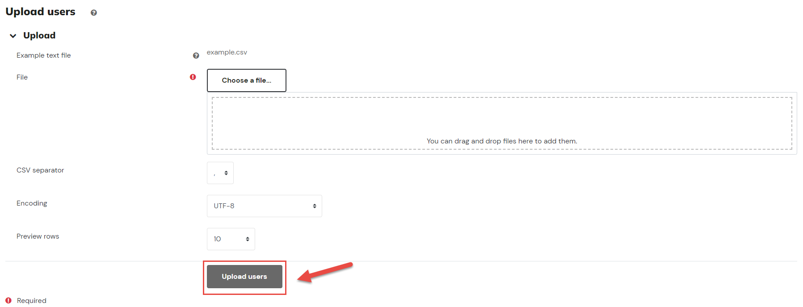
Task: Click the red required icon beside File
Action: [193, 77]
